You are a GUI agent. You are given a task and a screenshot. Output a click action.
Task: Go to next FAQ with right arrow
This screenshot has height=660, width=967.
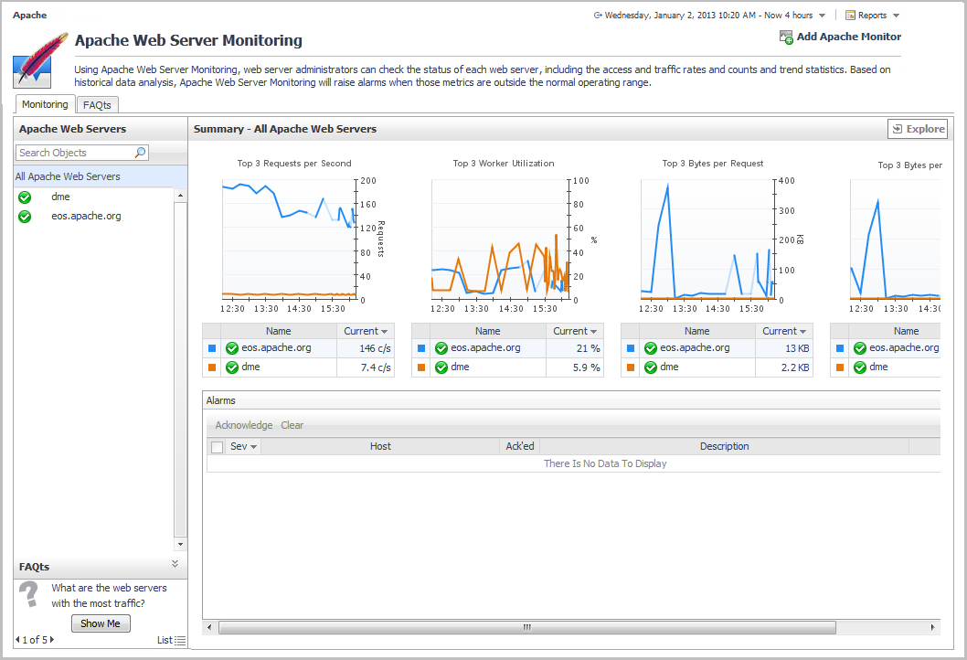click(x=52, y=640)
